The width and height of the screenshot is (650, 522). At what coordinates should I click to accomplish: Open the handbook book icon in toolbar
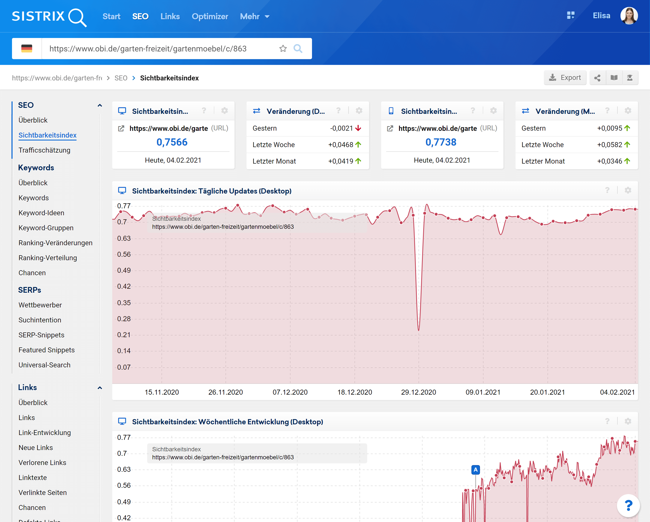(614, 78)
